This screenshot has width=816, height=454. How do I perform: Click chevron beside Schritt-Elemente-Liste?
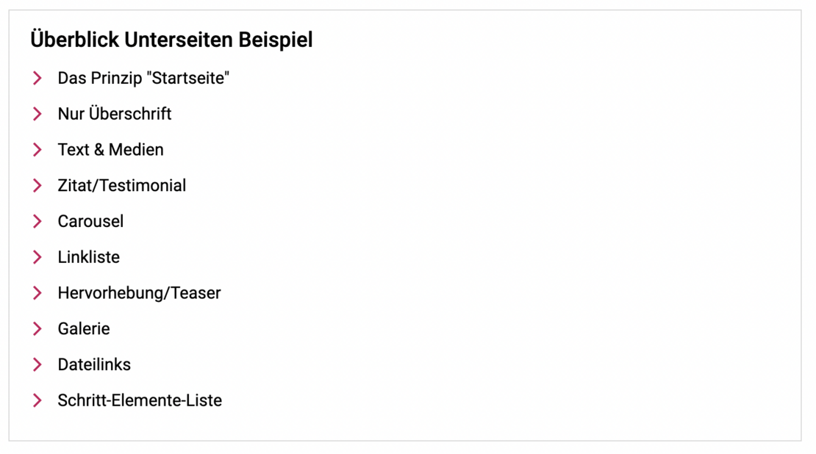[37, 400]
